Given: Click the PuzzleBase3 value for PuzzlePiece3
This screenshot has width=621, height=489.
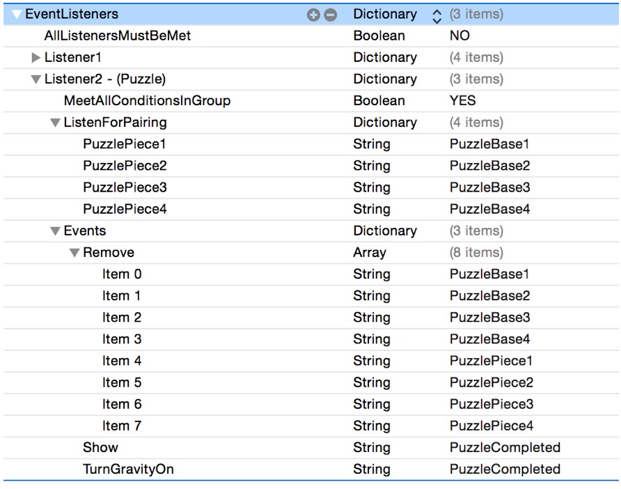Looking at the screenshot, I should pos(489,187).
